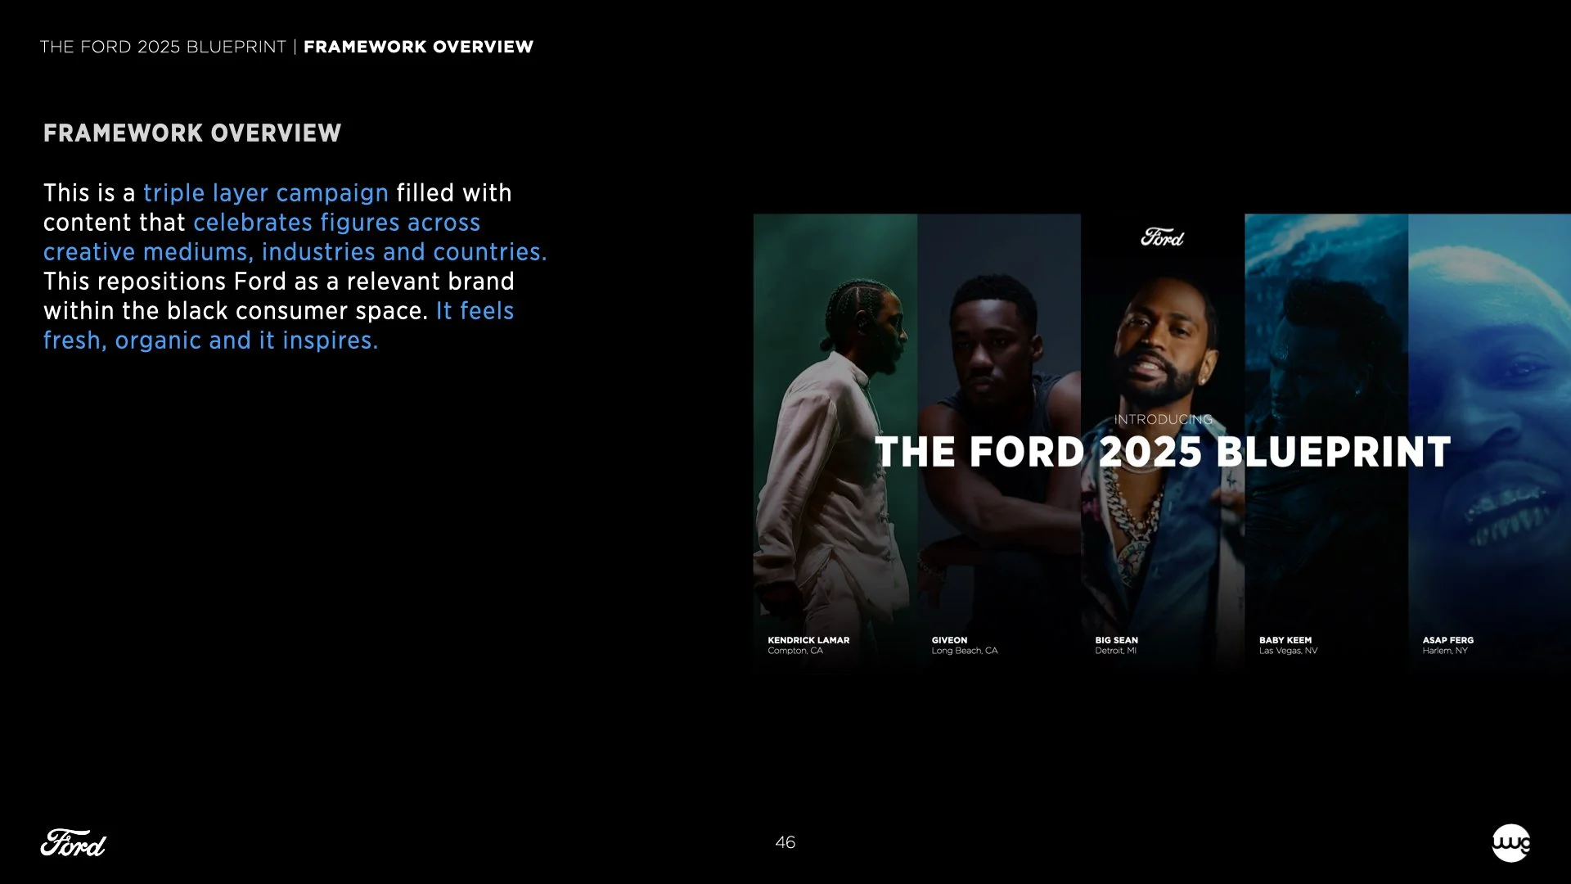Click the Ford script logo bottom left
This screenshot has width=1571, height=884.
74,843
